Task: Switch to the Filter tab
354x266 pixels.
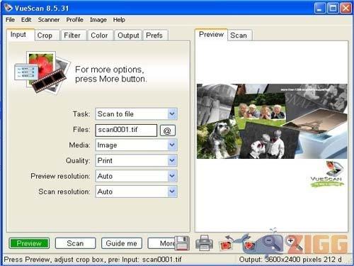Action: pos(74,35)
